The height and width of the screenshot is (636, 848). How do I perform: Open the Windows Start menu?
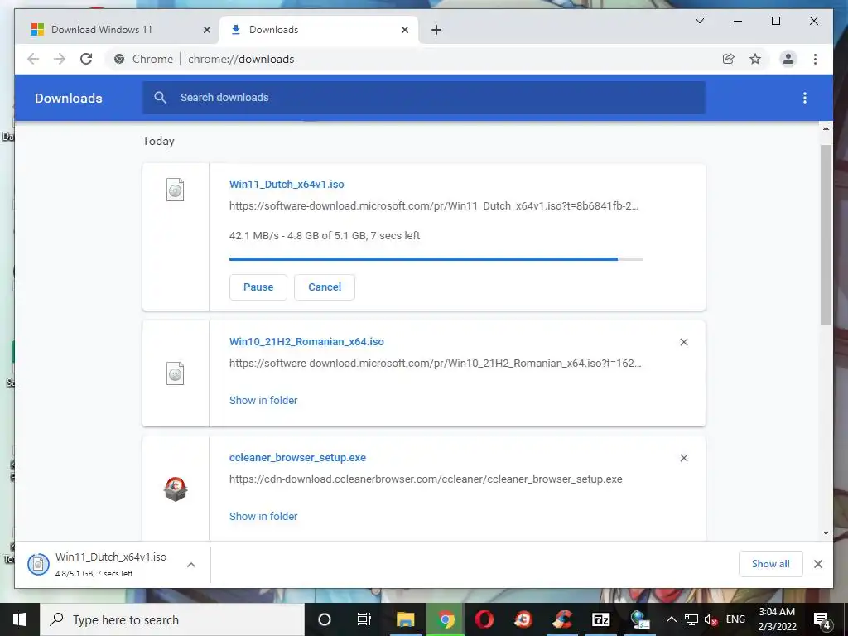click(x=20, y=619)
